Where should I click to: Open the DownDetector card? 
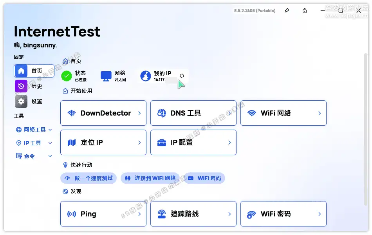point(103,113)
